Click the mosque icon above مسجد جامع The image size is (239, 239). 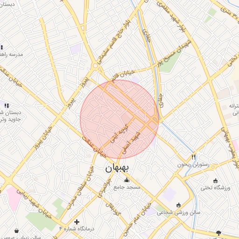pyautogui.click(x=127, y=180)
